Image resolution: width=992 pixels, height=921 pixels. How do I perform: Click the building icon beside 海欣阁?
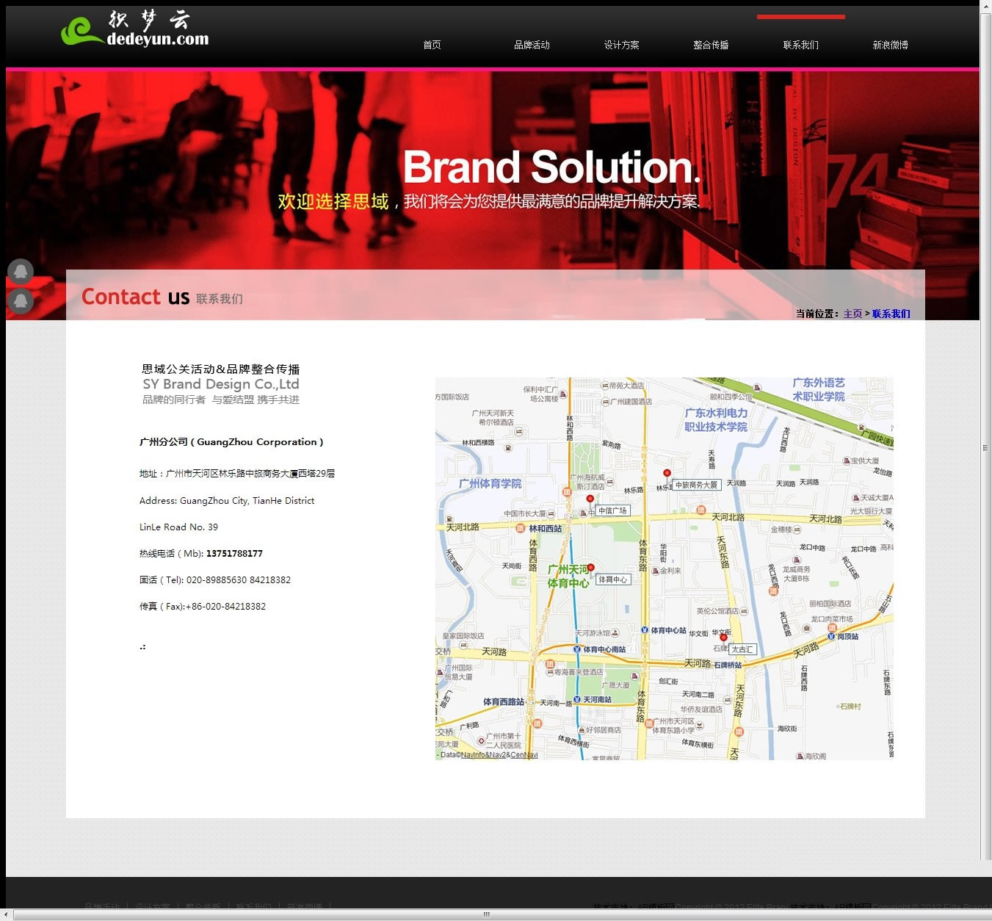(x=800, y=756)
